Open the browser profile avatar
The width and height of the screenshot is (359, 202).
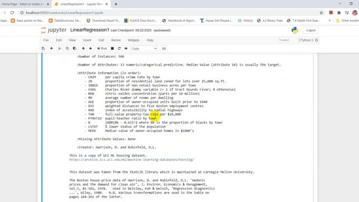click(x=355, y=13)
